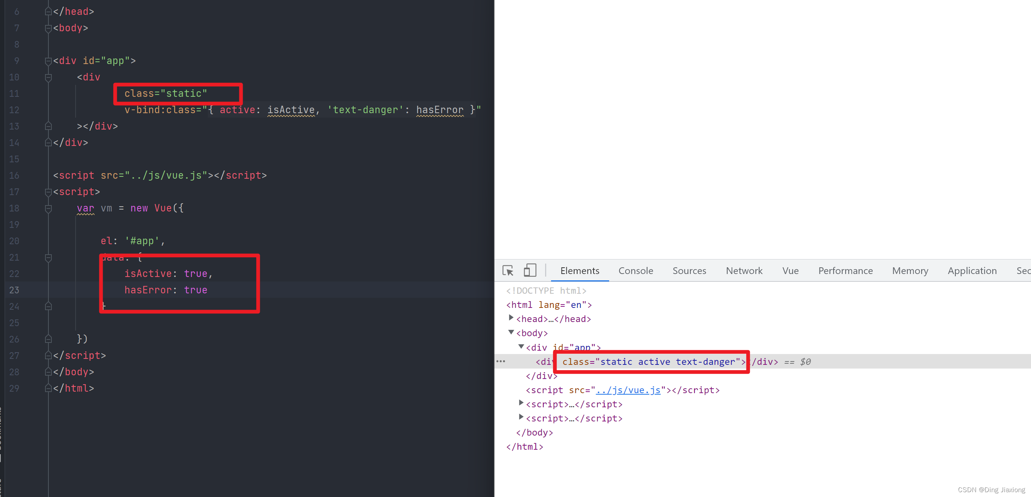Image resolution: width=1031 pixels, height=497 pixels.
Task: Open the ../js/vue.js source link
Action: (628, 390)
